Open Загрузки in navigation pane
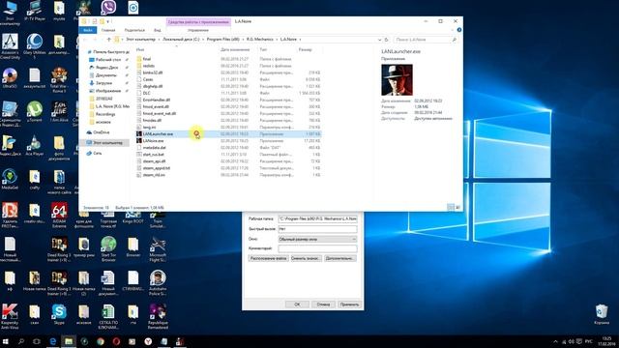This screenshot has width=619, height=348. tap(103, 83)
